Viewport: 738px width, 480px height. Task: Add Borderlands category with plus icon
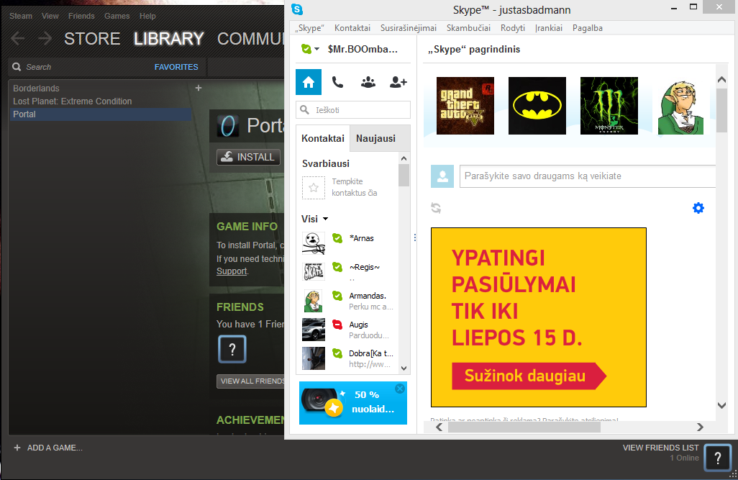pos(199,88)
